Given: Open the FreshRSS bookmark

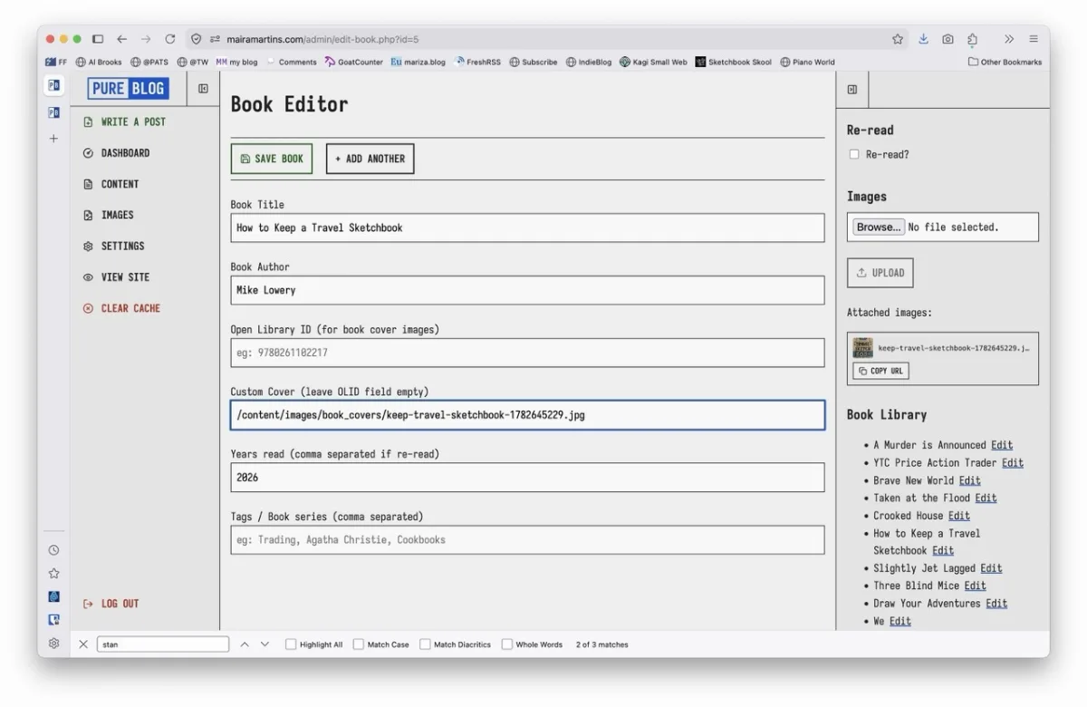Looking at the screenshot, I should [x=477, y=63].
